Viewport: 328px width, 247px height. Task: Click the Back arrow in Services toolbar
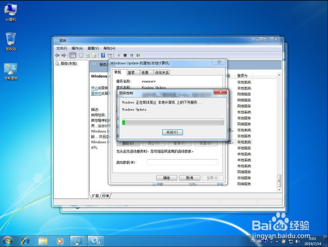[57, 55]
